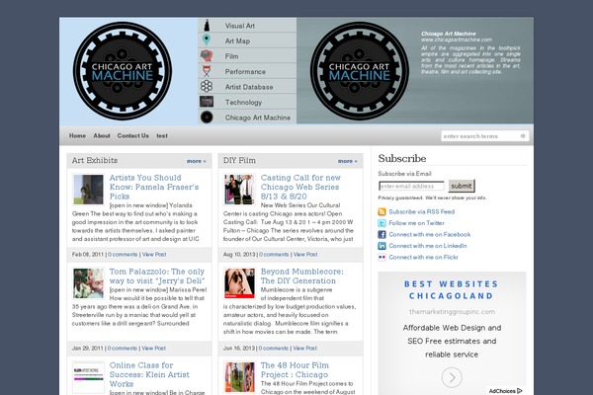Image resolution: width=593 pixels, height=395 pixels.
Task: Click View Post under Jun 16, 2013 post
Action: coord(304,349)
